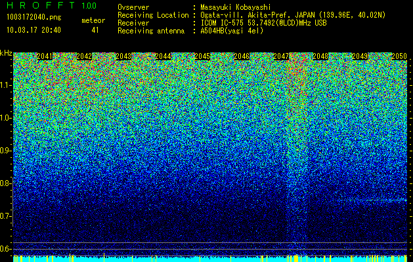Click the HROFFT 1.00 title text
The height and width of the screenshot is (262, 413).
51,5
